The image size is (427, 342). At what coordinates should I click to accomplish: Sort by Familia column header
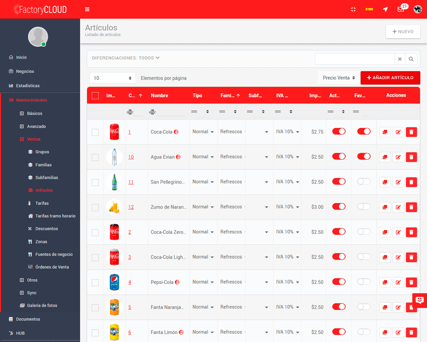pyautogui.click(x=230, y=95)
